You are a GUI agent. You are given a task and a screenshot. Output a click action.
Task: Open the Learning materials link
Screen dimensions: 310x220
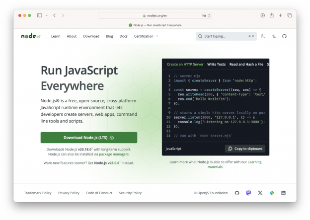click(x=234, y=164)
